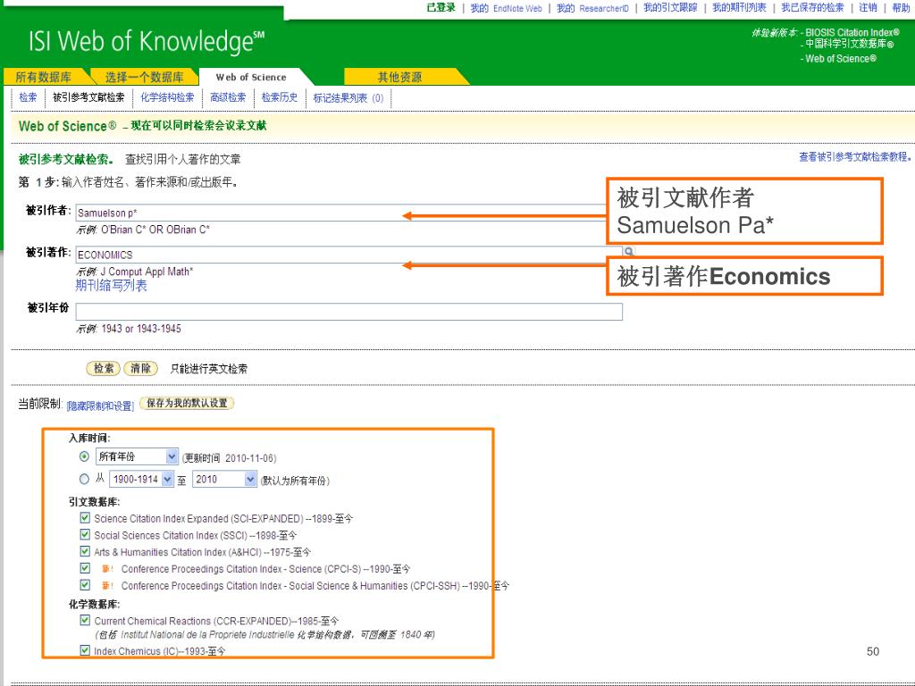
Task: Toggle Science Citation Index Expanded checkbox
Action: 85,518
